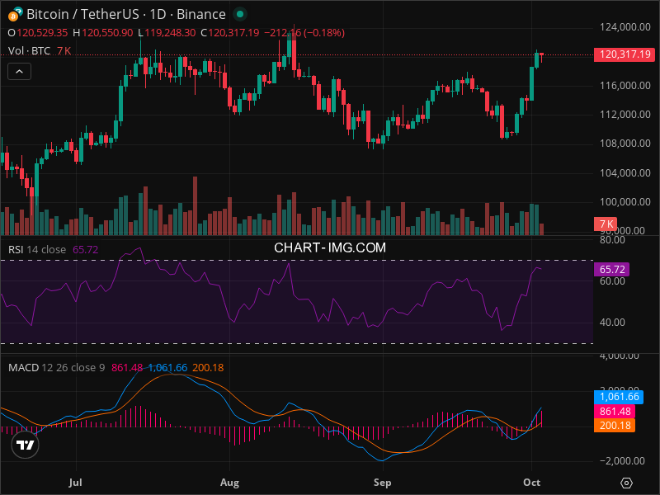The image size is (660, 495).
Task: Open the TradingView logo in bottom-left
Action: tap(26, 445)
